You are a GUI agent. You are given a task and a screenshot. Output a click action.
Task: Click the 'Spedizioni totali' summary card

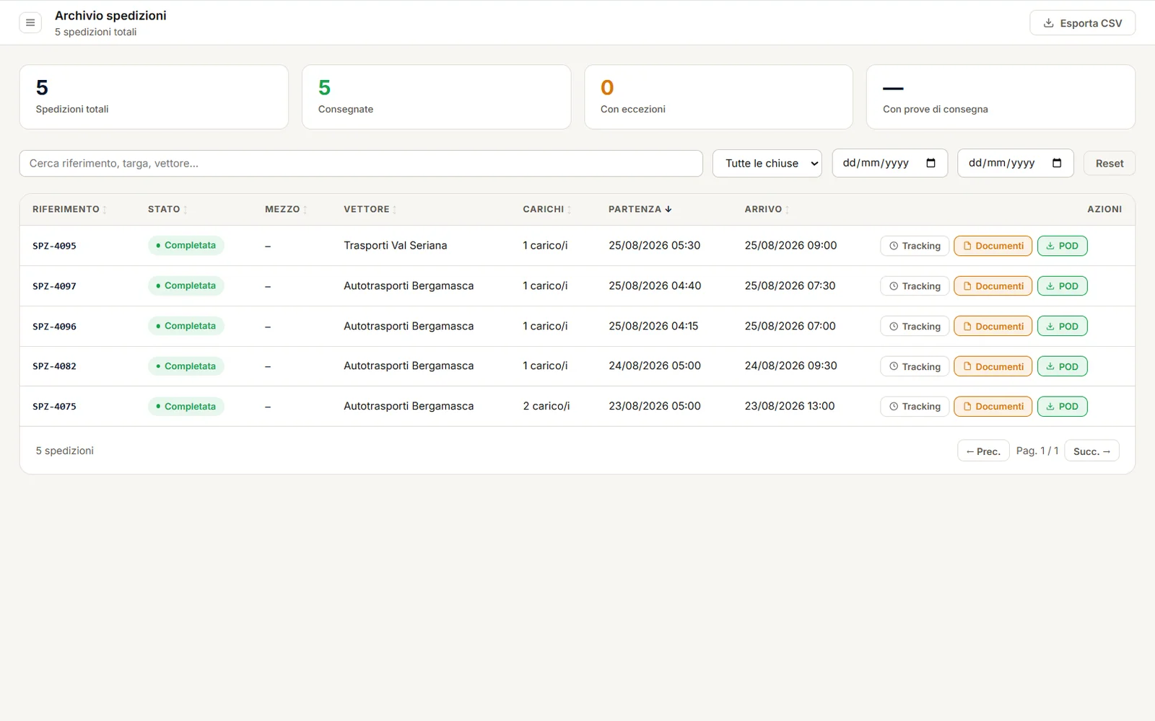point(154,97)
